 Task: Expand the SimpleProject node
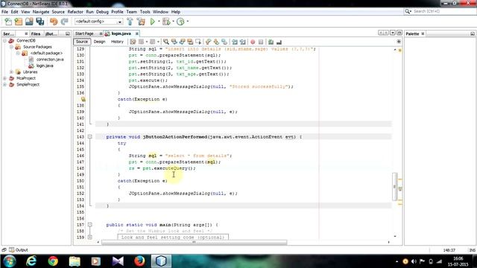5,84
